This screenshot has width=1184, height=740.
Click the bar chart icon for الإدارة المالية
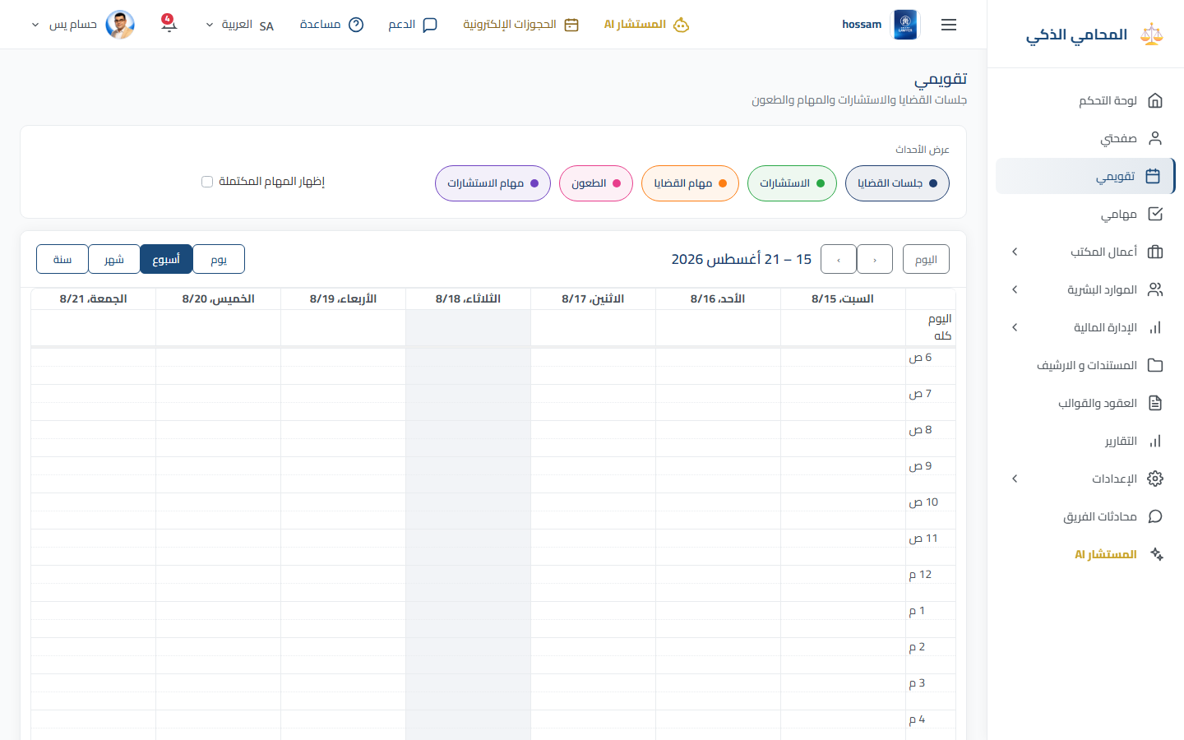[1155, 327]
